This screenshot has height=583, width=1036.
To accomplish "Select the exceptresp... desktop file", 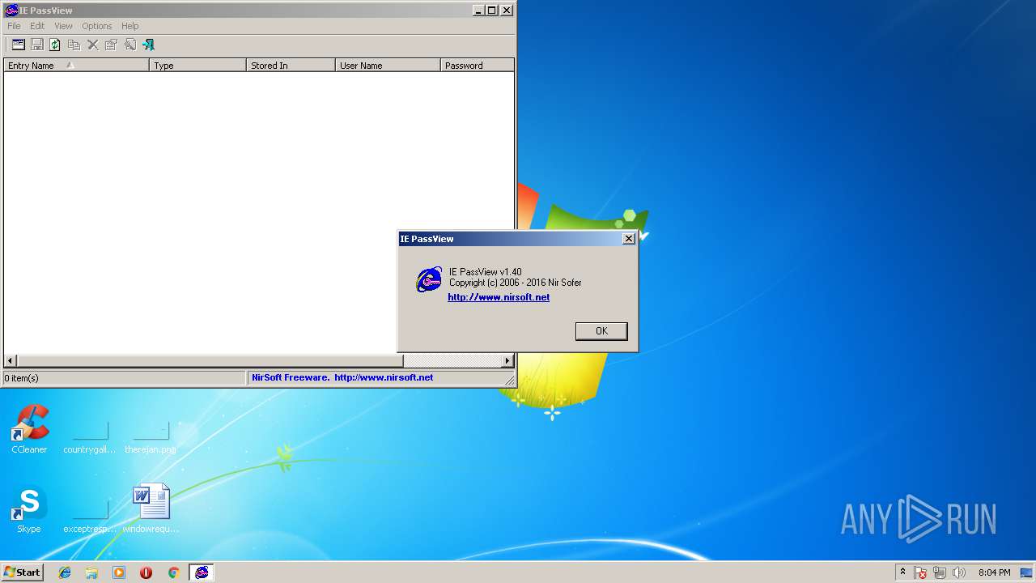I will pos(90,517).
